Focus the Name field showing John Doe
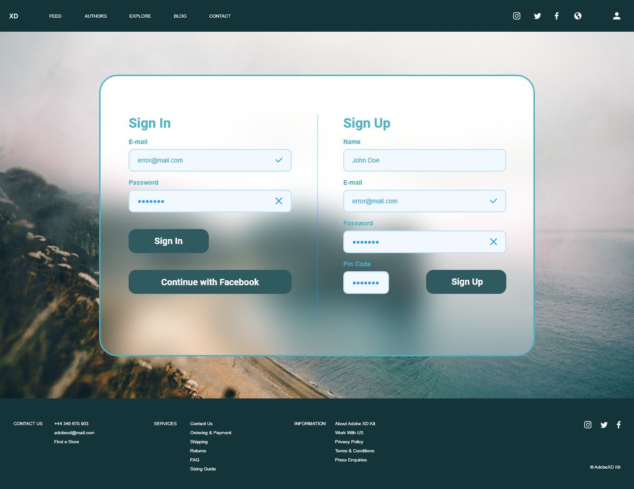634x489 pixels. 425,160
